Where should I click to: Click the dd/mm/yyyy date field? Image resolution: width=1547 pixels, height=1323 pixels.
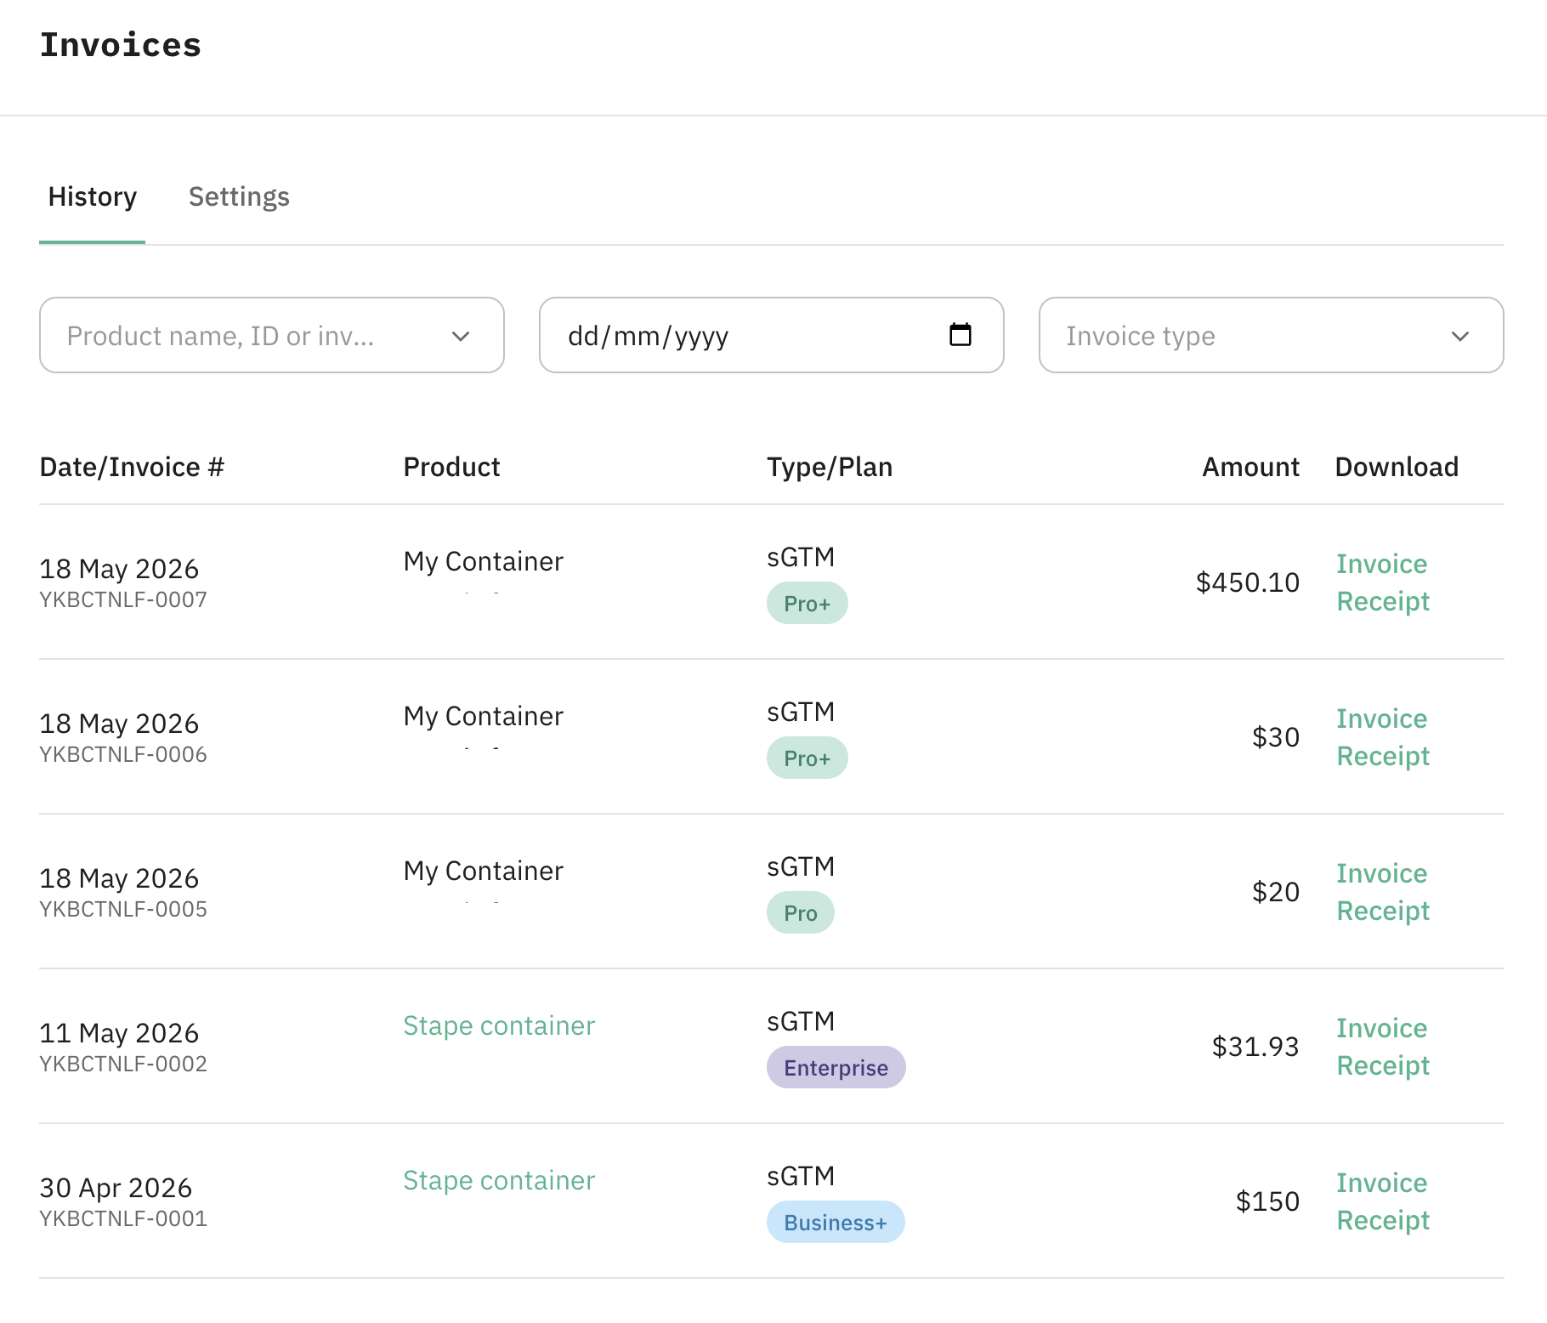[771, 335]
